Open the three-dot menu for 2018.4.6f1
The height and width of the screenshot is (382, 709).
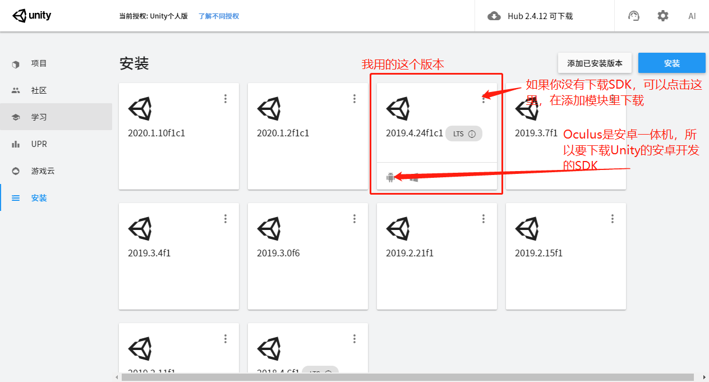(x=354, y=339)
